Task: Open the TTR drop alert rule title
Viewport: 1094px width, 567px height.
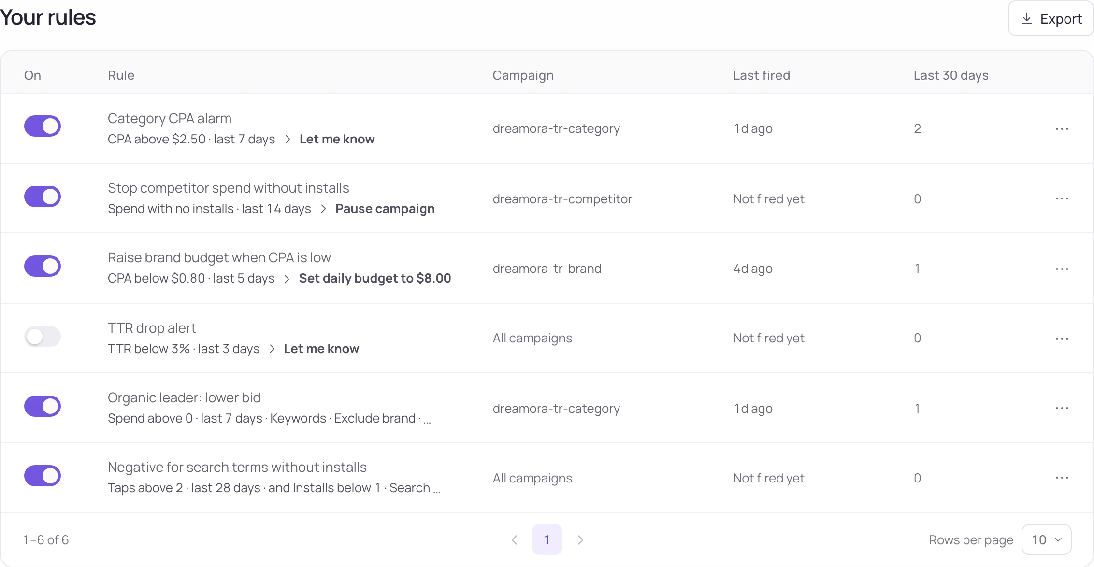Action: pyautogui.click(x=152, y=328)
